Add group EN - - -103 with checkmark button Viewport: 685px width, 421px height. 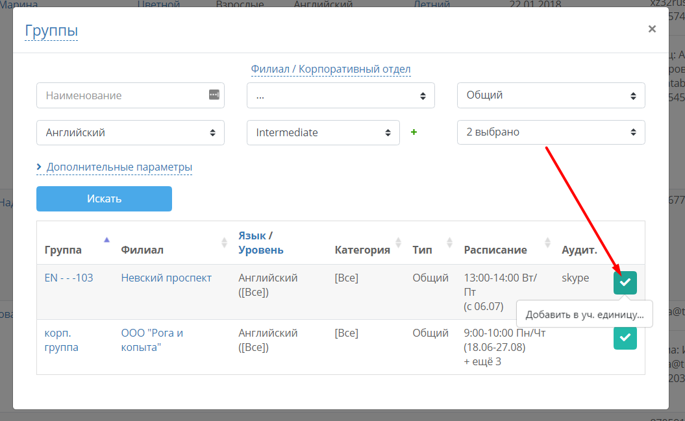point(625,282)
